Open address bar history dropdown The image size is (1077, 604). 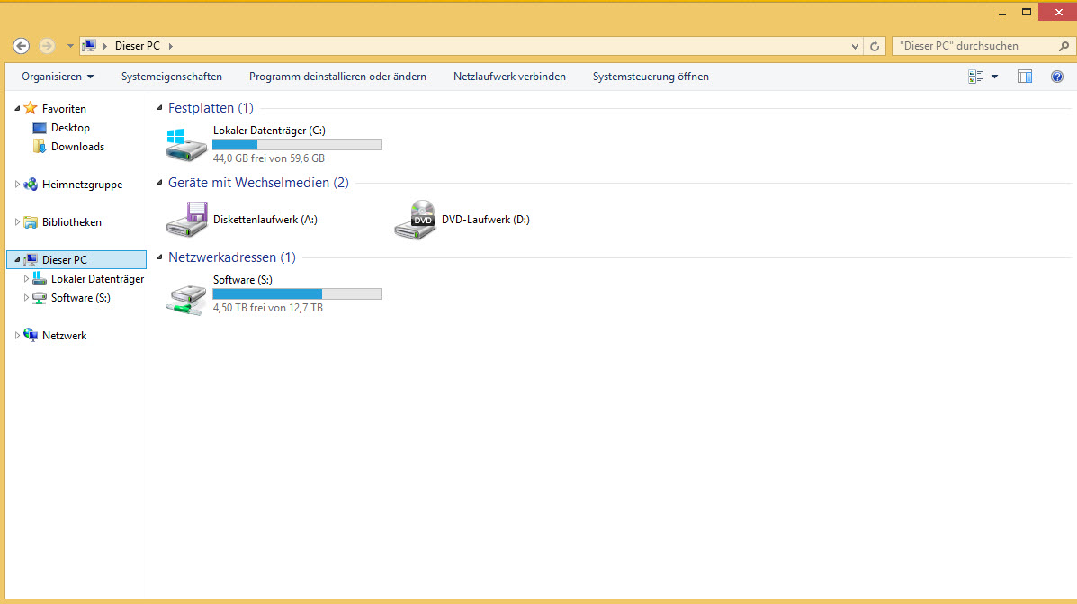click(x=855, y=46)
